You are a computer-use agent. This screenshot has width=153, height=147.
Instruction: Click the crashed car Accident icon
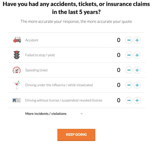coord(17,40)
